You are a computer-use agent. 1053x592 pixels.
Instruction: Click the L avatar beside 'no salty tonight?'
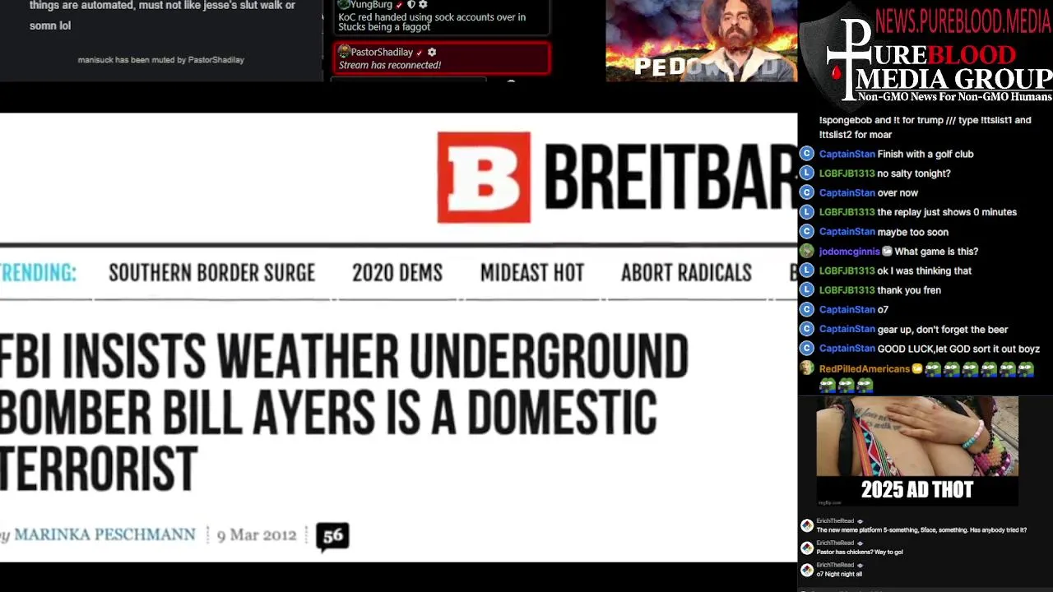(806, 173)
